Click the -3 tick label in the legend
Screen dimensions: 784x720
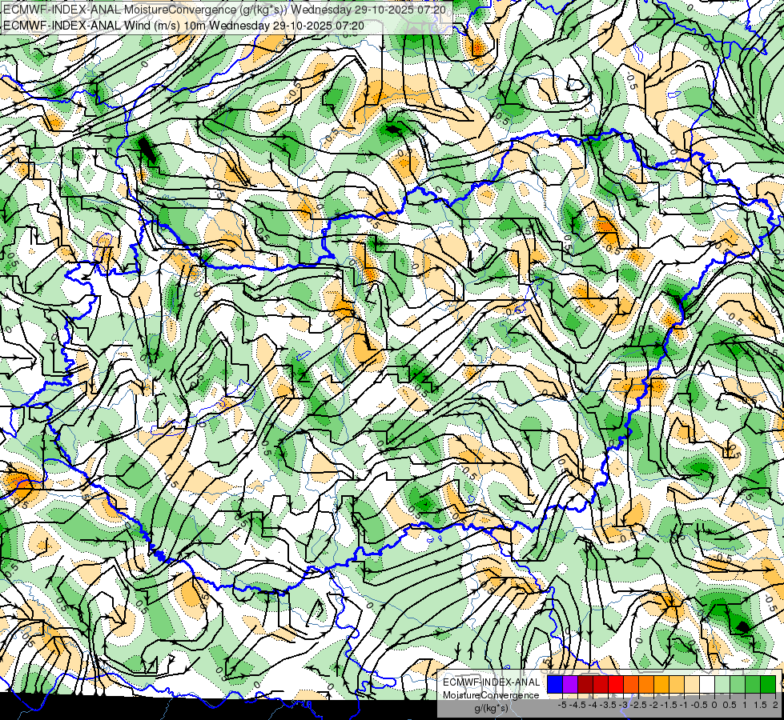coord(623,705)
